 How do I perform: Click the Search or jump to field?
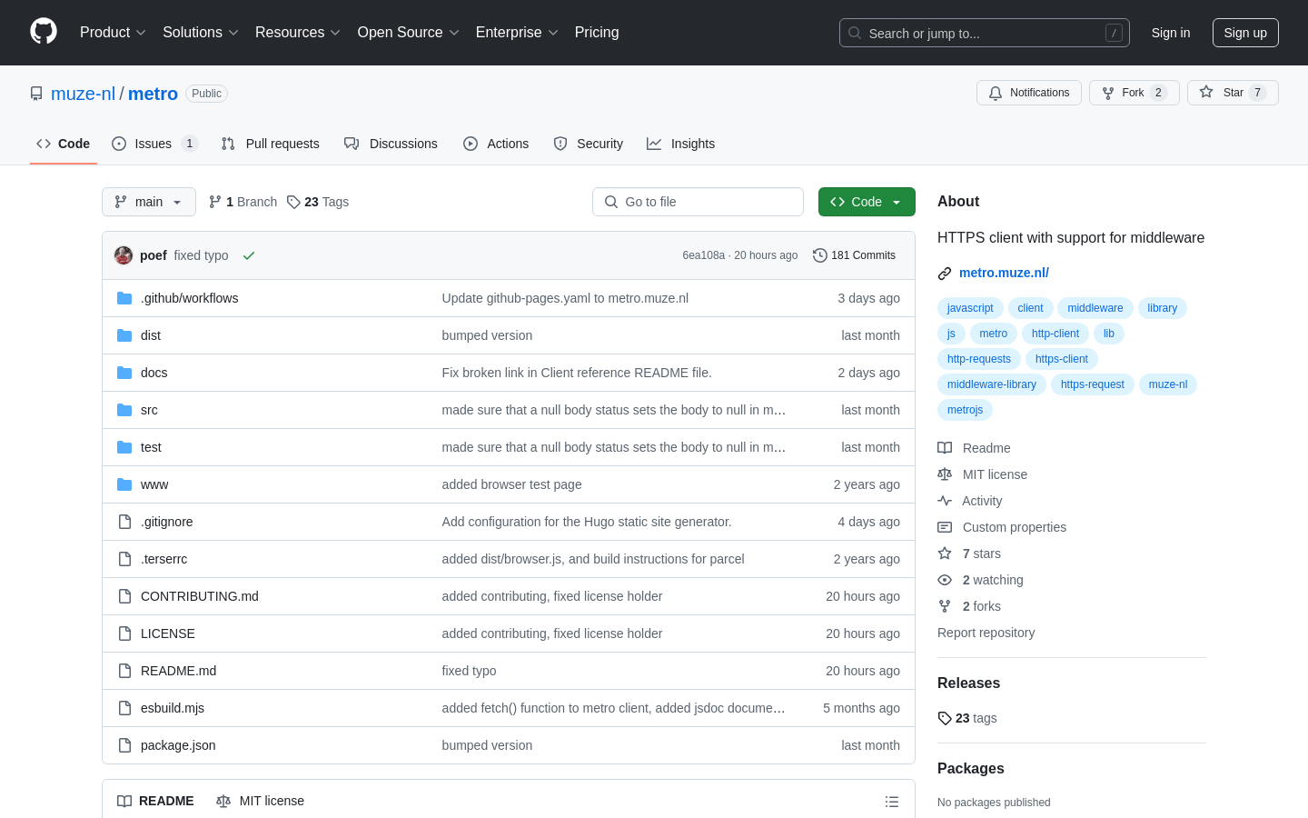(x=985, y=33)
